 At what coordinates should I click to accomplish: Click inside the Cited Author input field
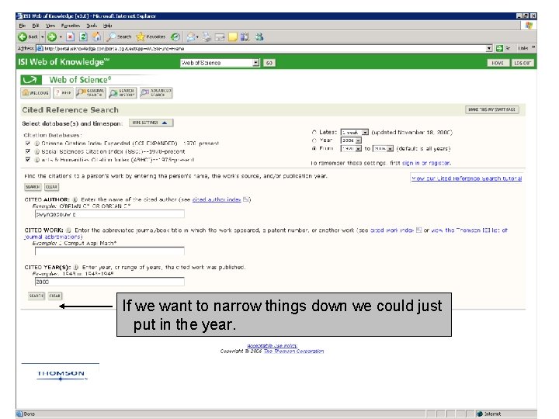pyautogui.click(x=109, y=214)
